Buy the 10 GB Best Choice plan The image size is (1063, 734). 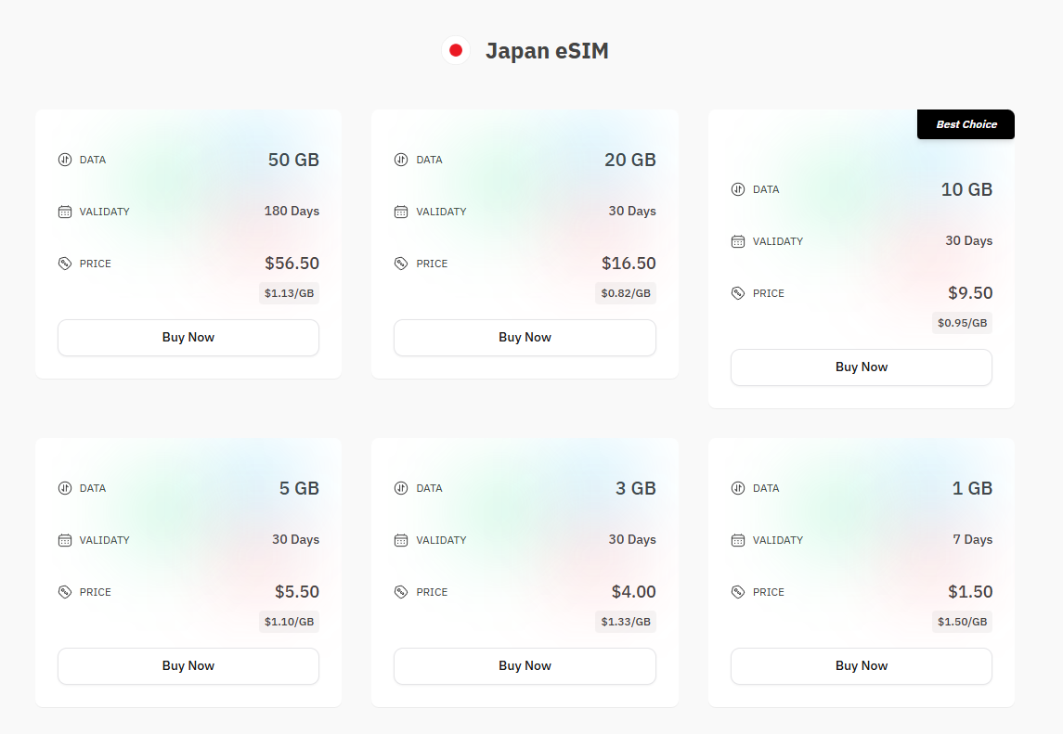(861, 367)
